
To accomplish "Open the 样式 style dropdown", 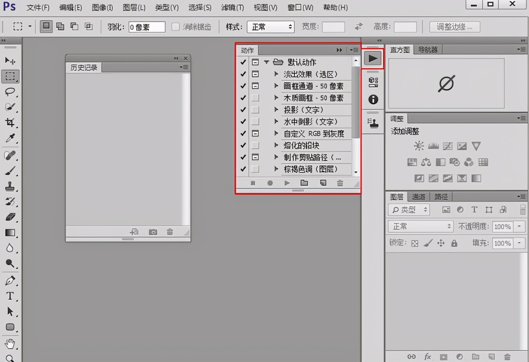I will [x=271, y=27].
